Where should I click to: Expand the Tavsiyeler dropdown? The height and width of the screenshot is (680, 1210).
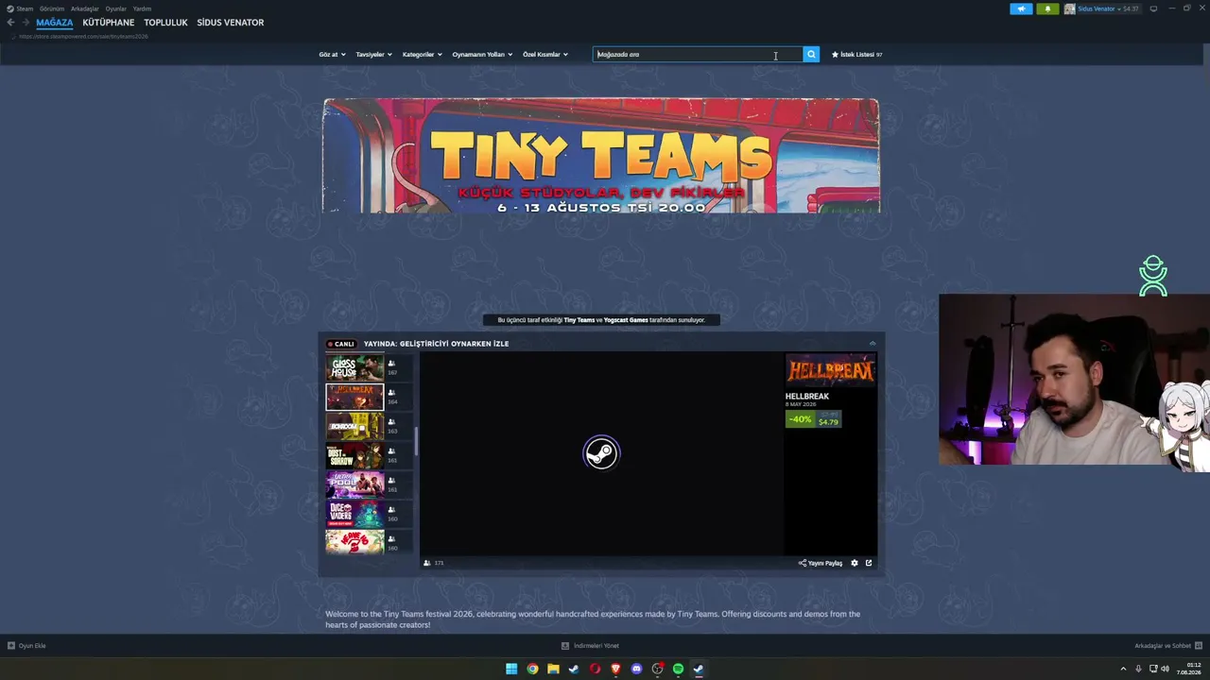pyautogui.click(x=373, y=55)
